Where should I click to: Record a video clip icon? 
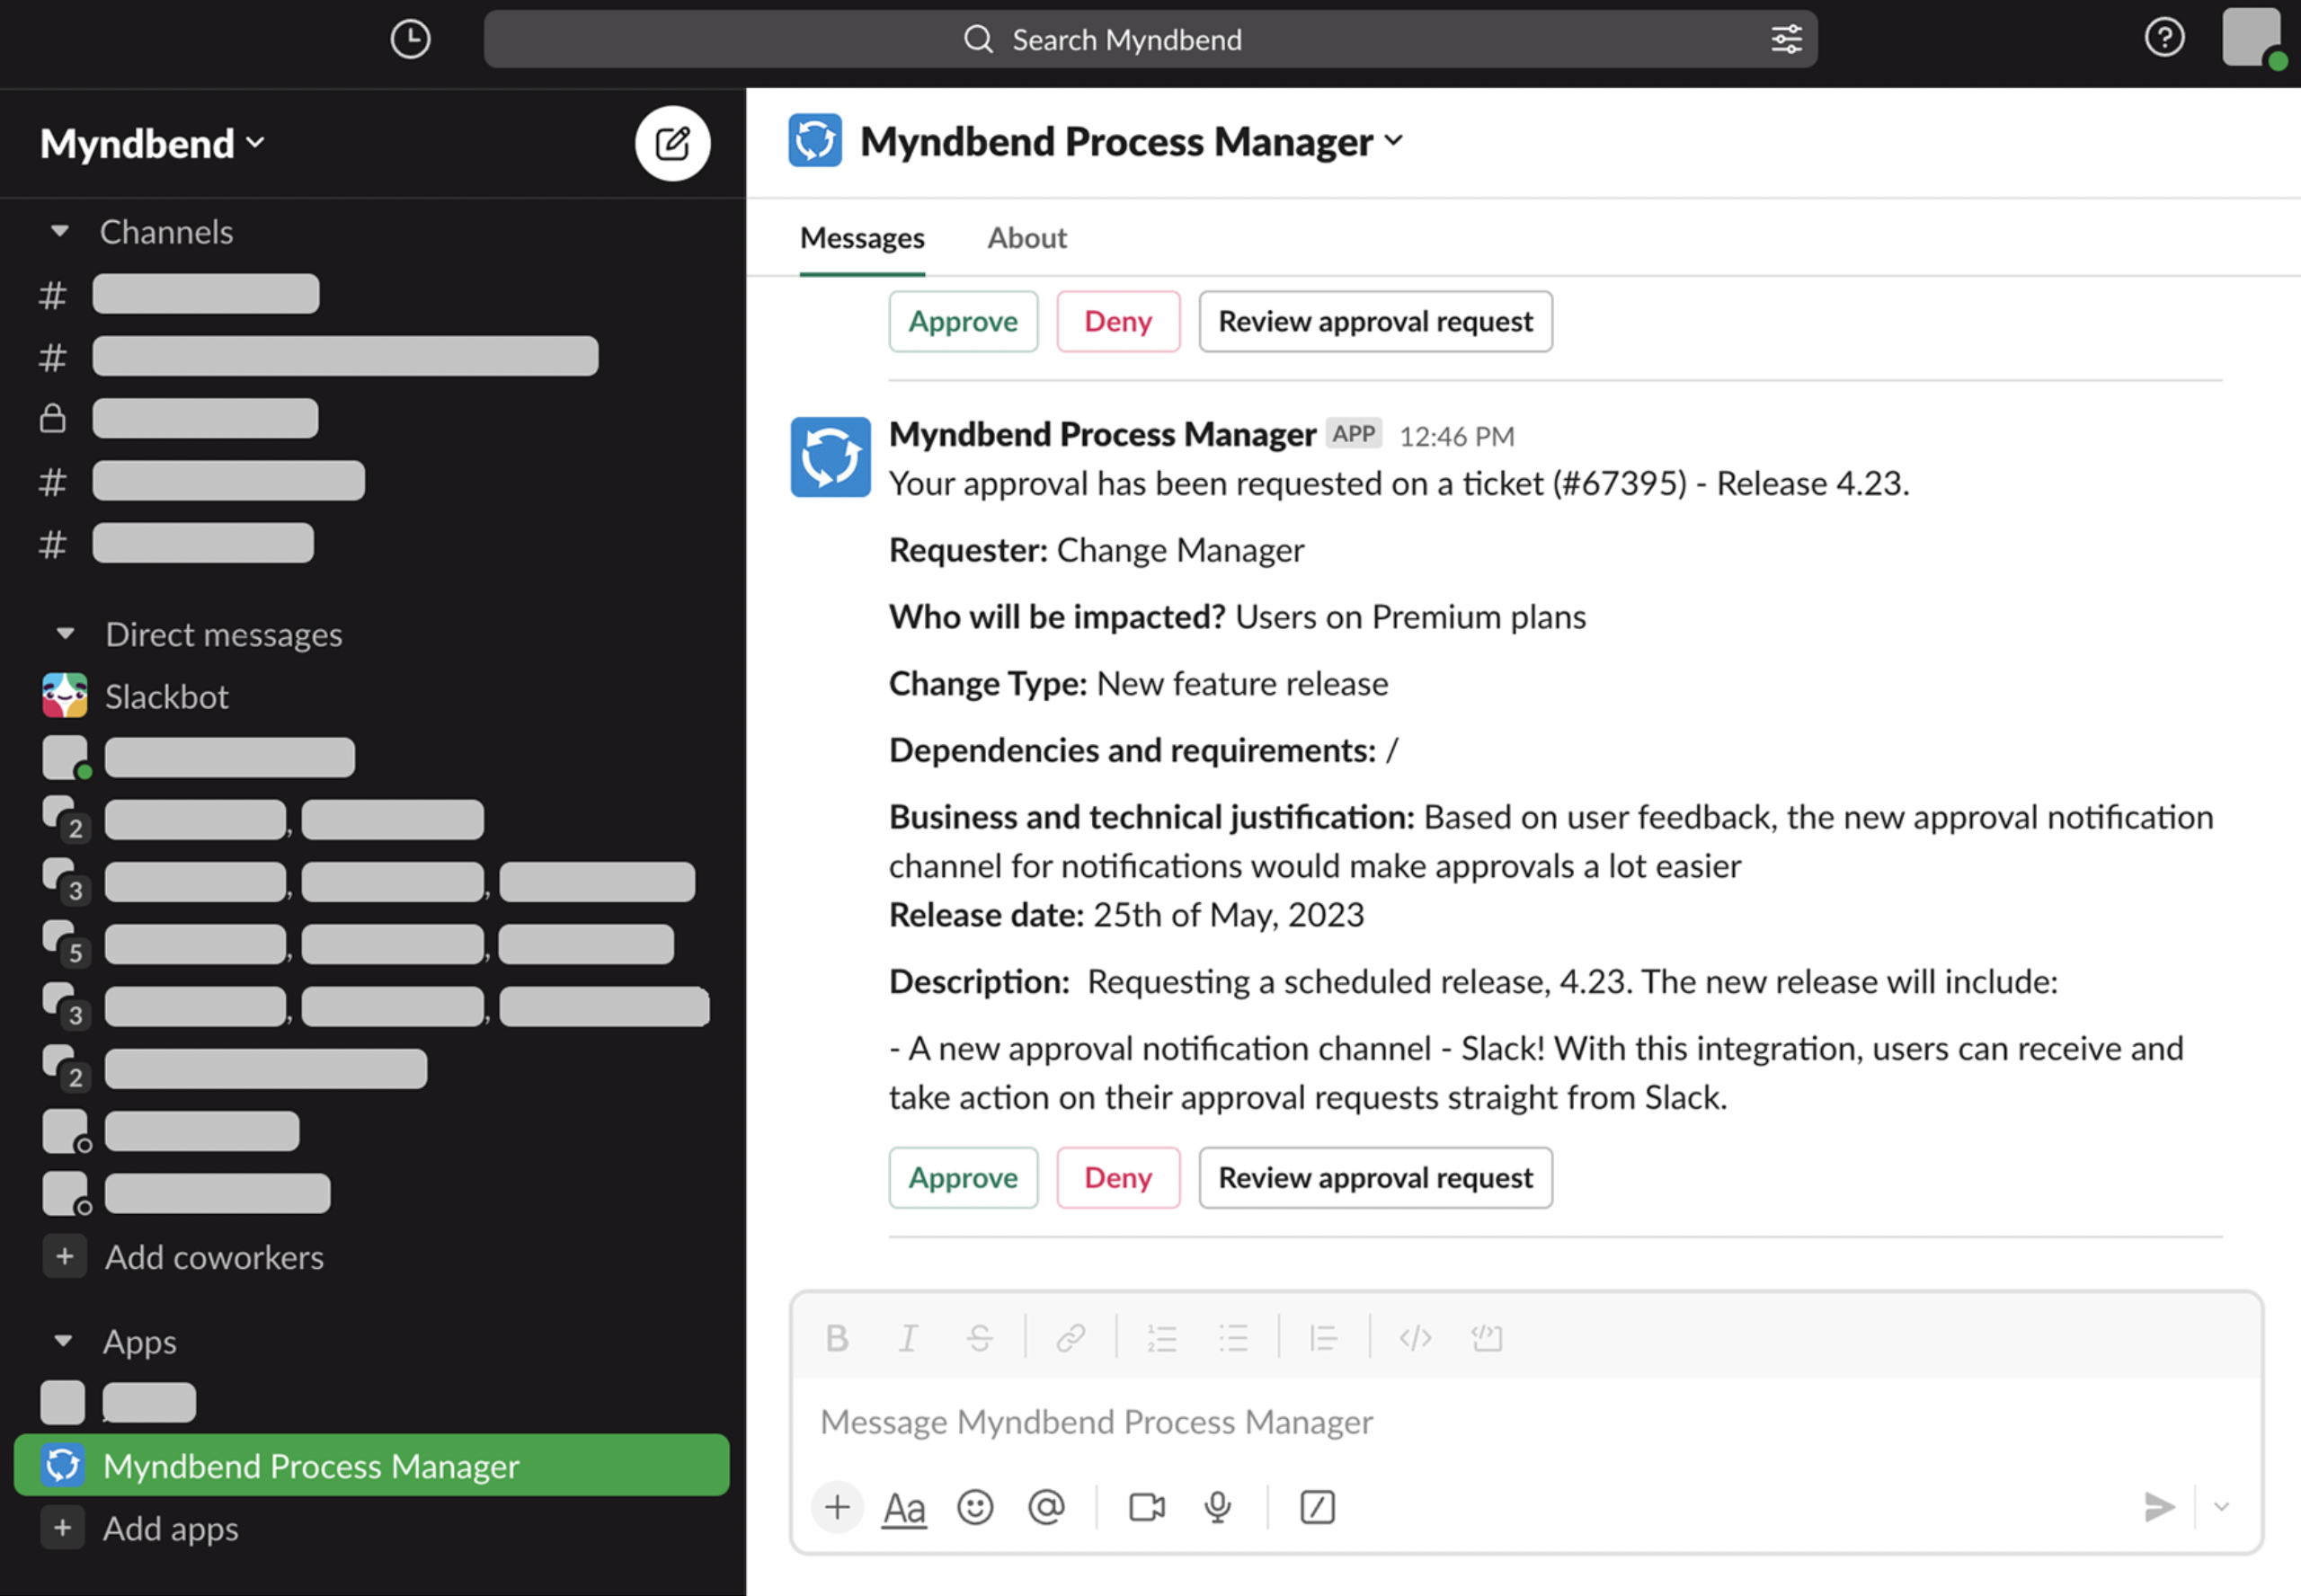[1146, 1507]
